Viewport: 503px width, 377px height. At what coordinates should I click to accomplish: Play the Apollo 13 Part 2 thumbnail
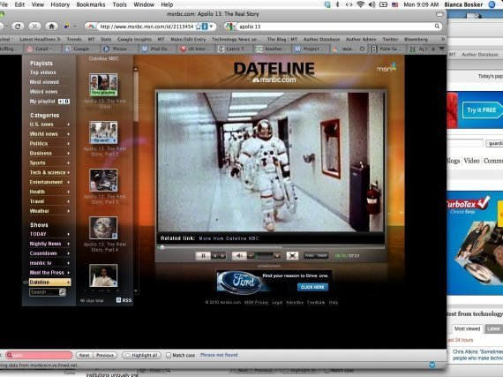[103, 132]
